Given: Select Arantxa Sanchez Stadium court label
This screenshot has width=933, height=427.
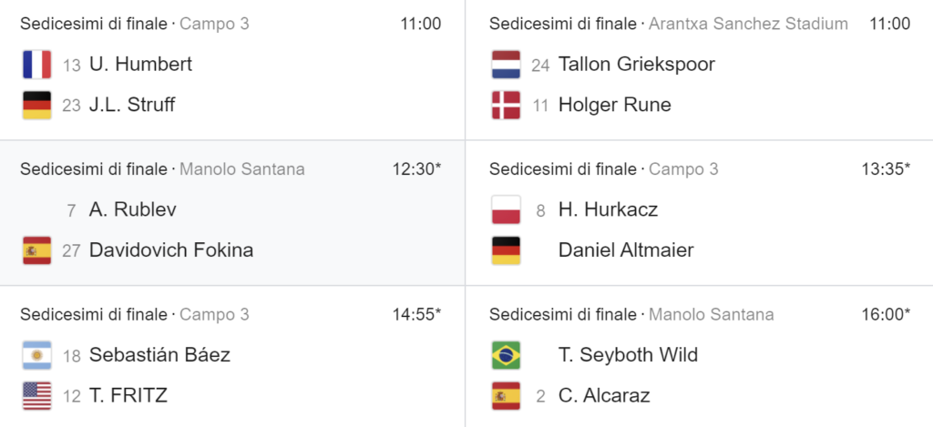Looking at the screenshot, I should [748, 24].
